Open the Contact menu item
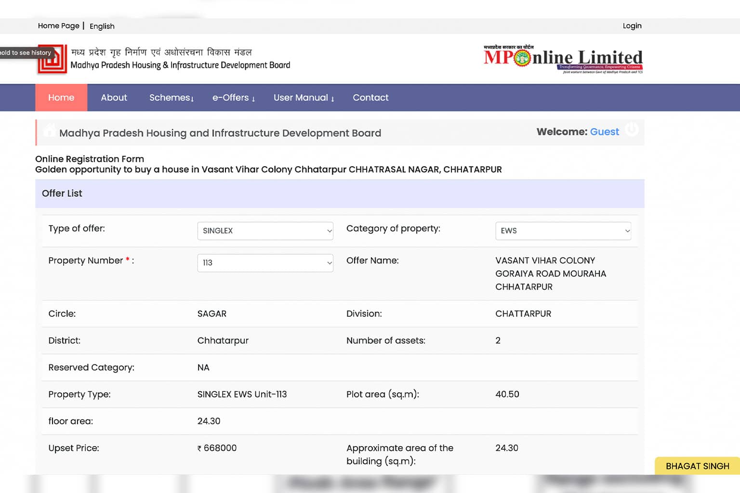 click(x=370, y=98)
